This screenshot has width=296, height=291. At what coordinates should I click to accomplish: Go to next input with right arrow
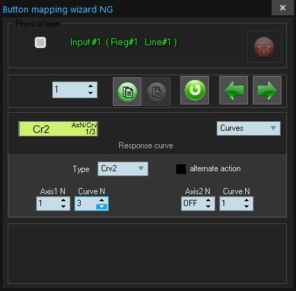click(267, 91)
